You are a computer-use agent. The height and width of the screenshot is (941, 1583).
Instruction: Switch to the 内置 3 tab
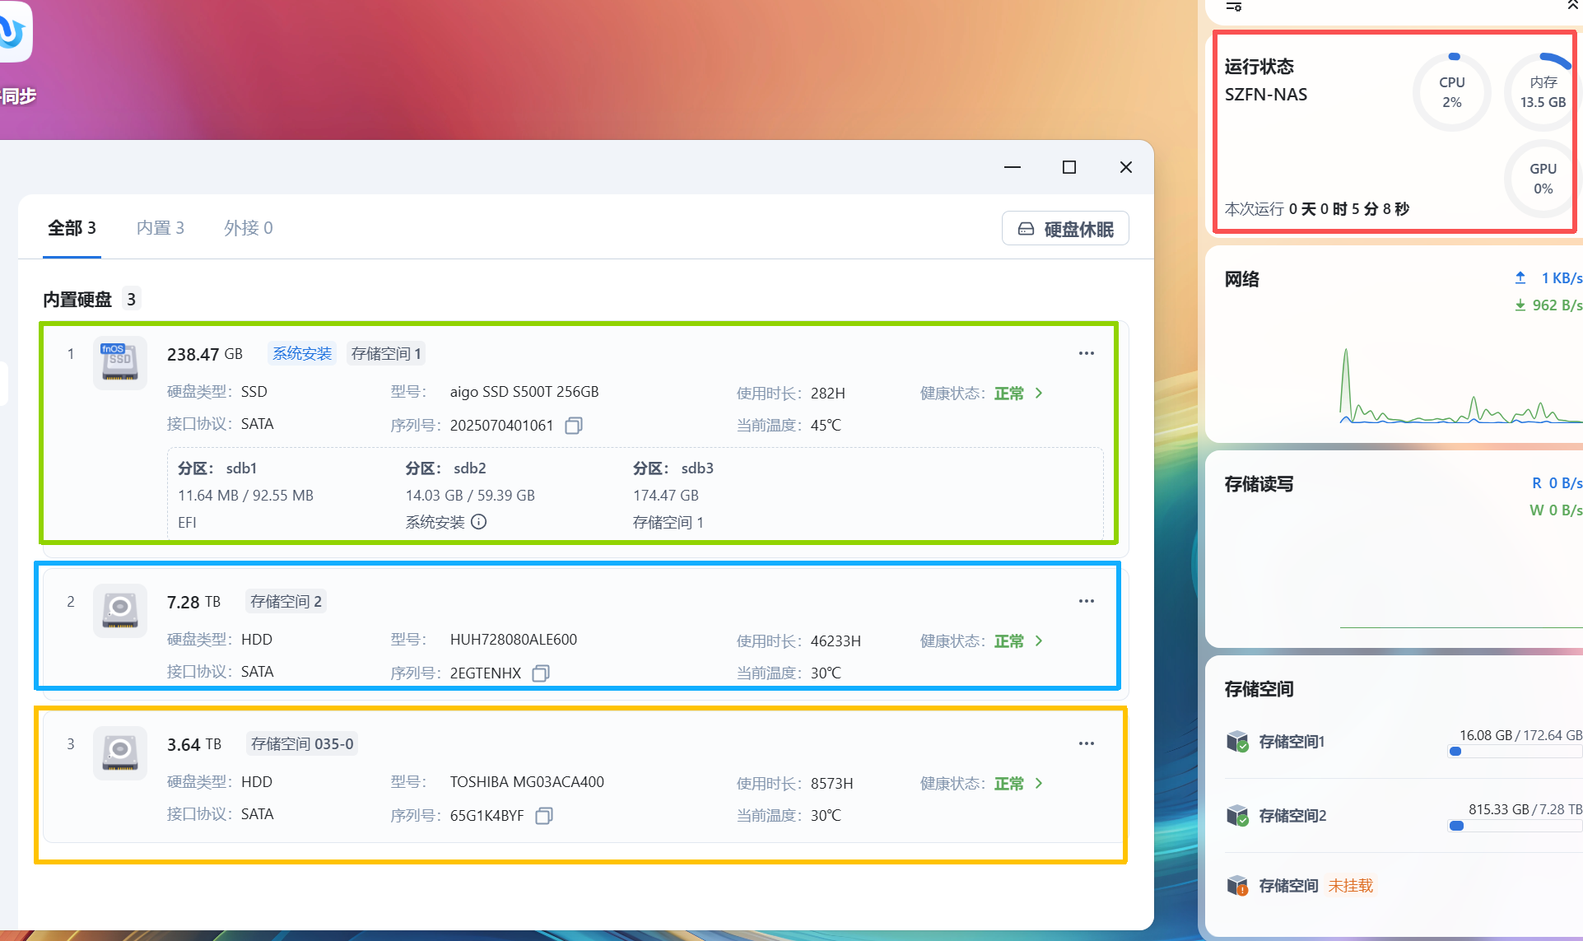click(161, 228)
